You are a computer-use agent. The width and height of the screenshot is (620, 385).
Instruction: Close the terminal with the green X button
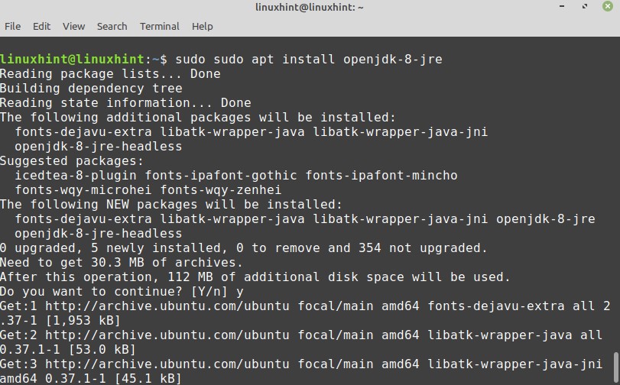pos(608,6)
